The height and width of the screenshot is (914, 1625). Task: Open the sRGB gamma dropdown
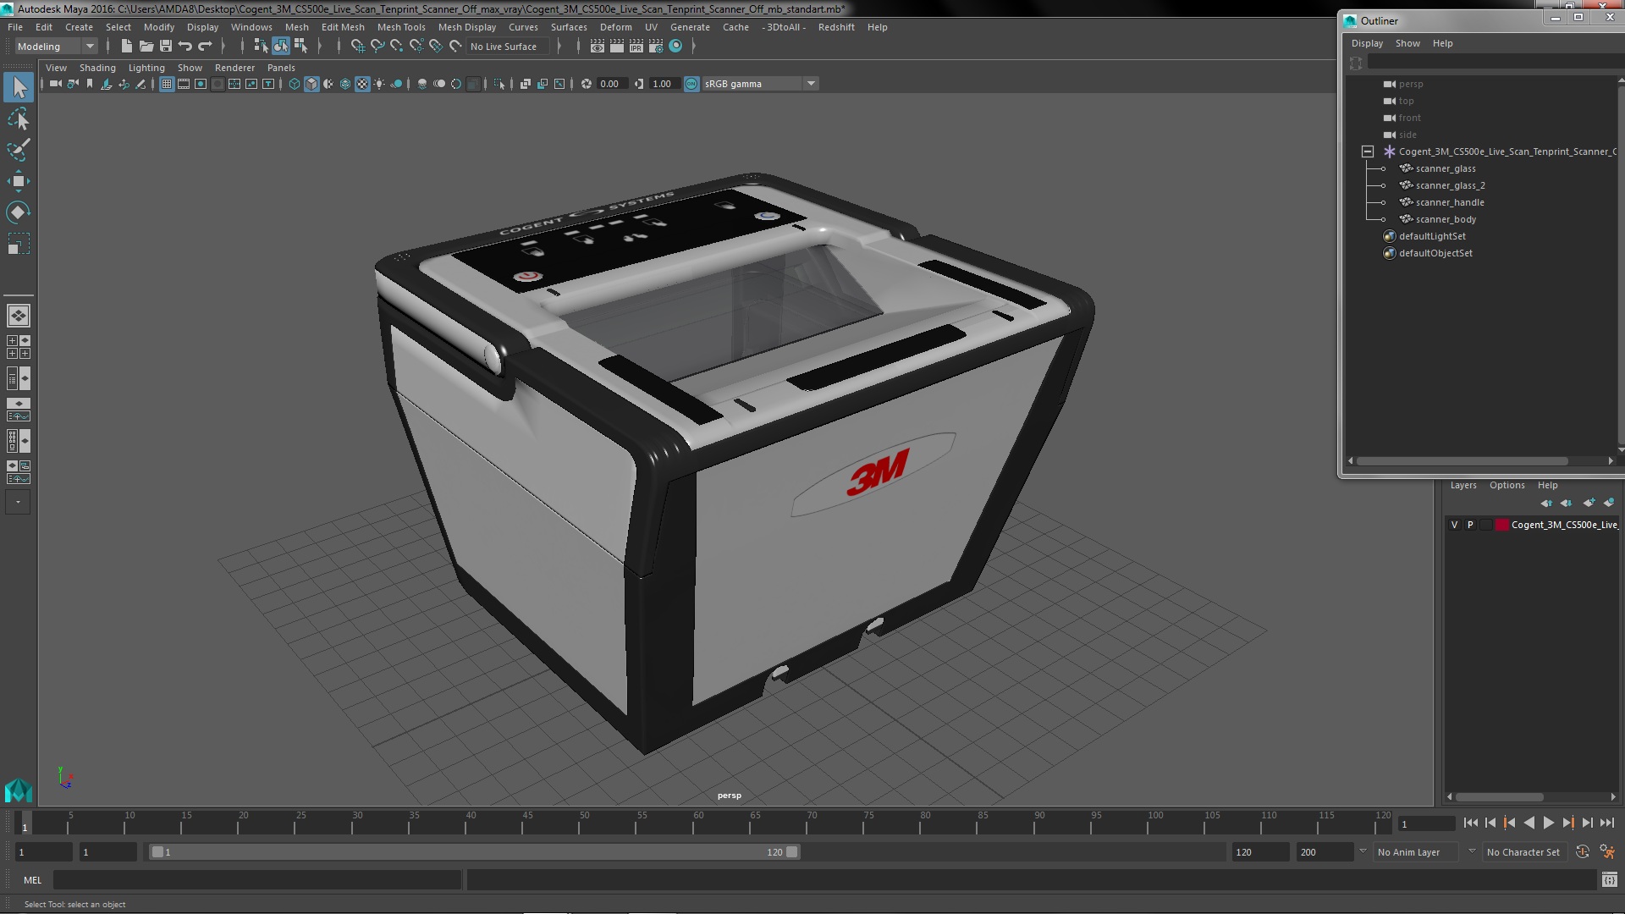810,84
